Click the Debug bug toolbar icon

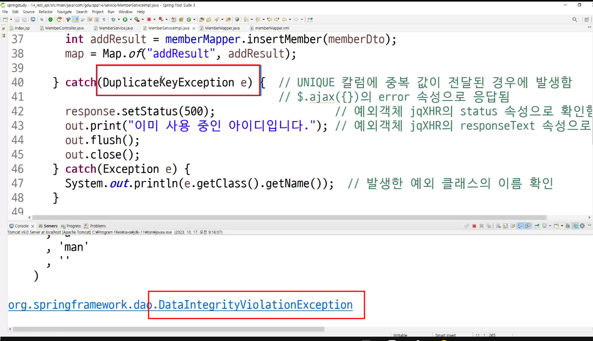pyautogui.click(x=113, y=19)
